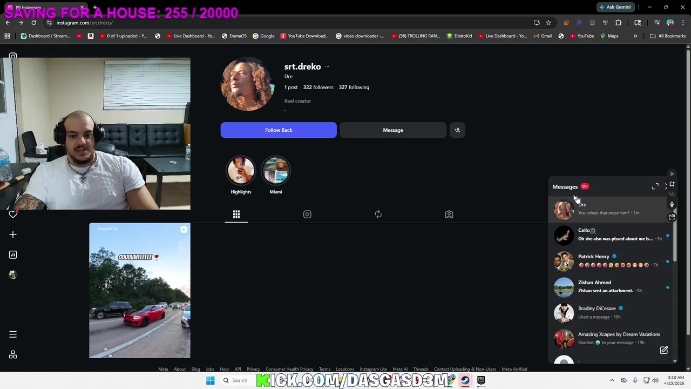Open Chrome profile avatar
Image resolution: width=691 pixels, height=389 pixels.
coord(670,23)
